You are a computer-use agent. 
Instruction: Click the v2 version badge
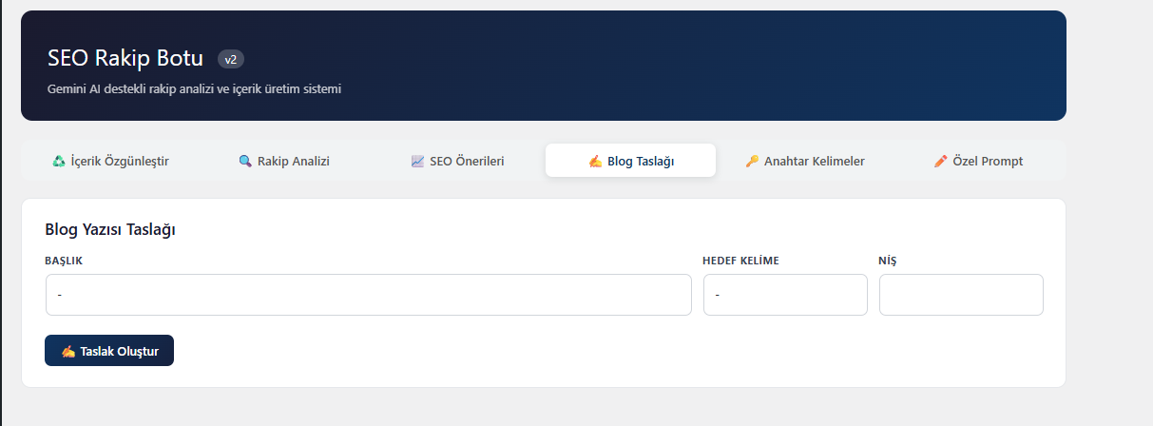(x=231, y=59)
